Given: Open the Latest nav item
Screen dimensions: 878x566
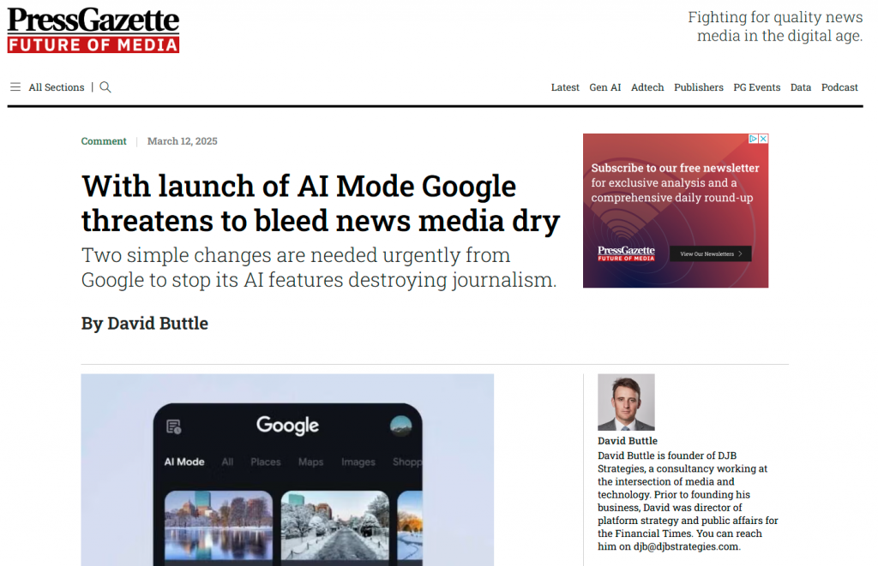Looking at the screenshot, I should [565, 87].
